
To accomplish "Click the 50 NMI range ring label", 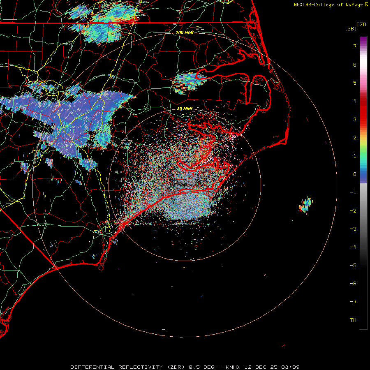I will point(185,109).
